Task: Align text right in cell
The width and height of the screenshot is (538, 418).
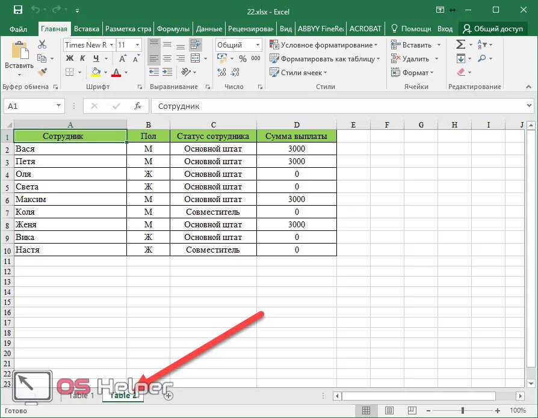Action: pyautogui.click(x=180, y=58)
